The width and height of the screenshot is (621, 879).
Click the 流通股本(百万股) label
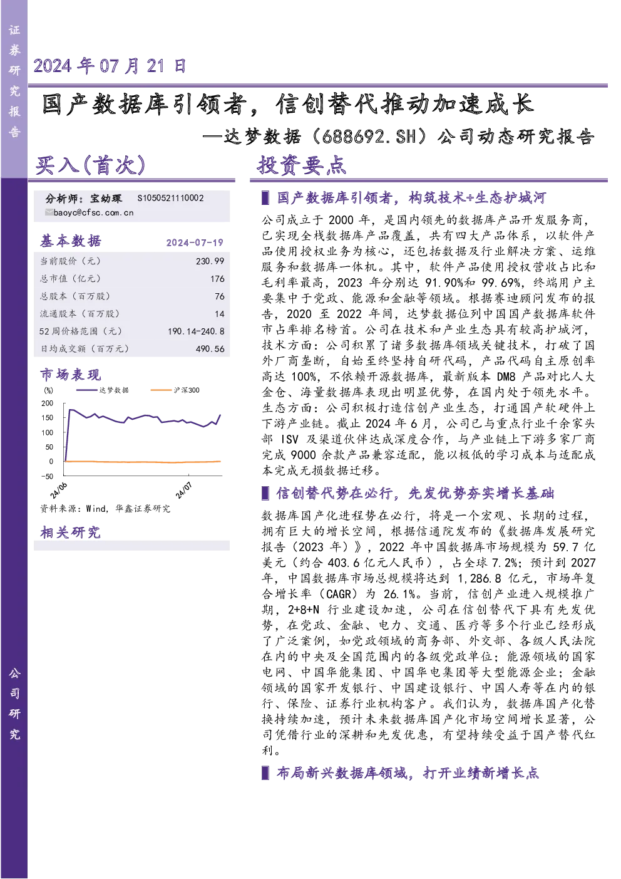(x=79, y=314)
